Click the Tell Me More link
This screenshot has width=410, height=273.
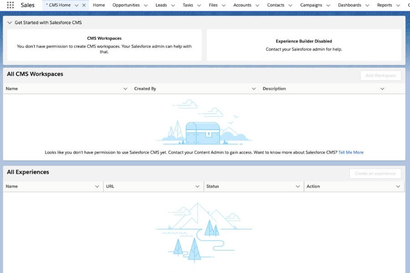tap(351, 152)
